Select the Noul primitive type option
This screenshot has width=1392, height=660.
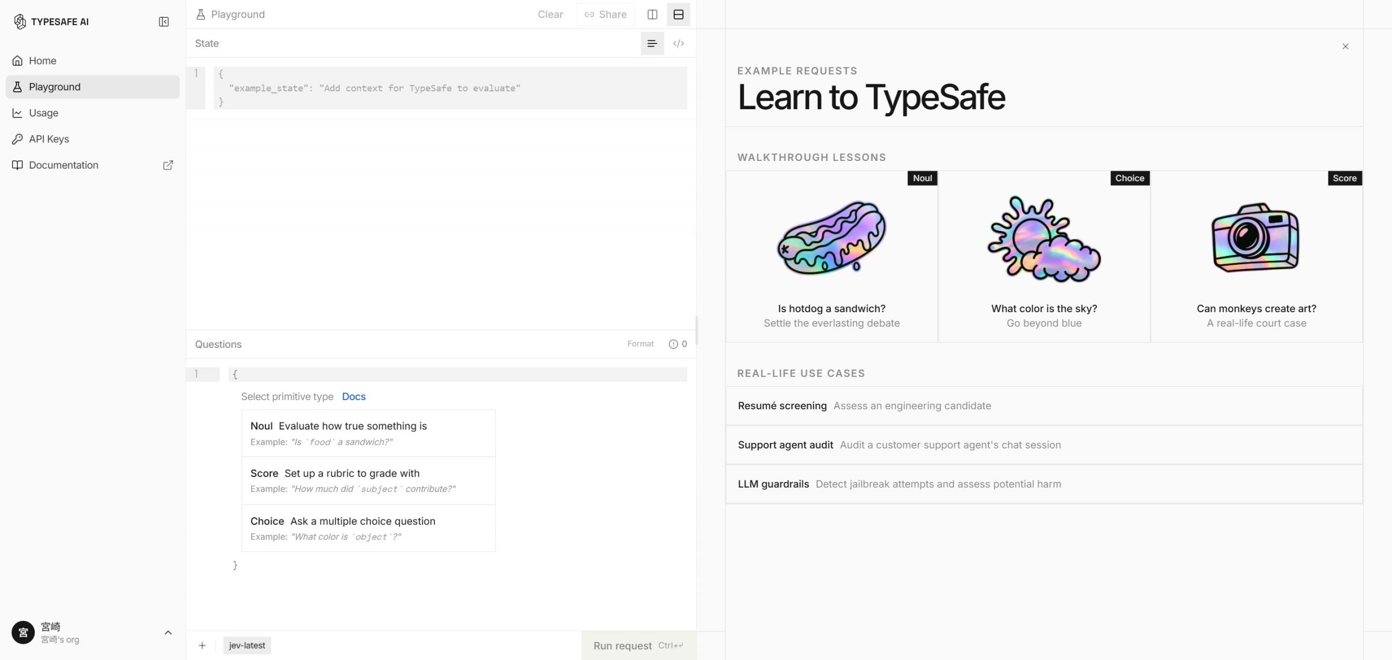point(368,433)
